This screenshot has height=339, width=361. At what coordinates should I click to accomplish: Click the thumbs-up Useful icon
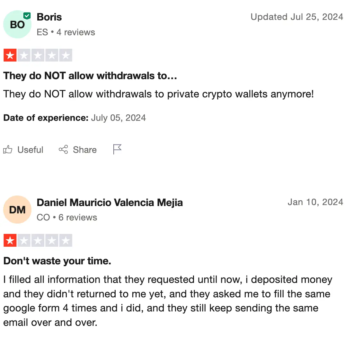8,150
